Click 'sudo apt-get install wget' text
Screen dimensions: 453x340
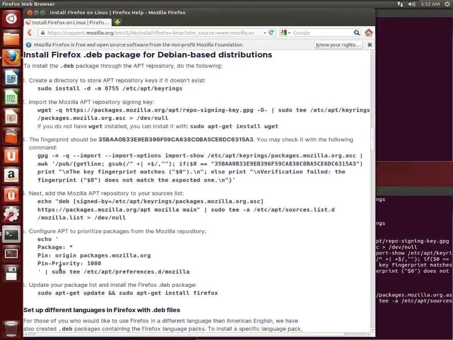234,126
